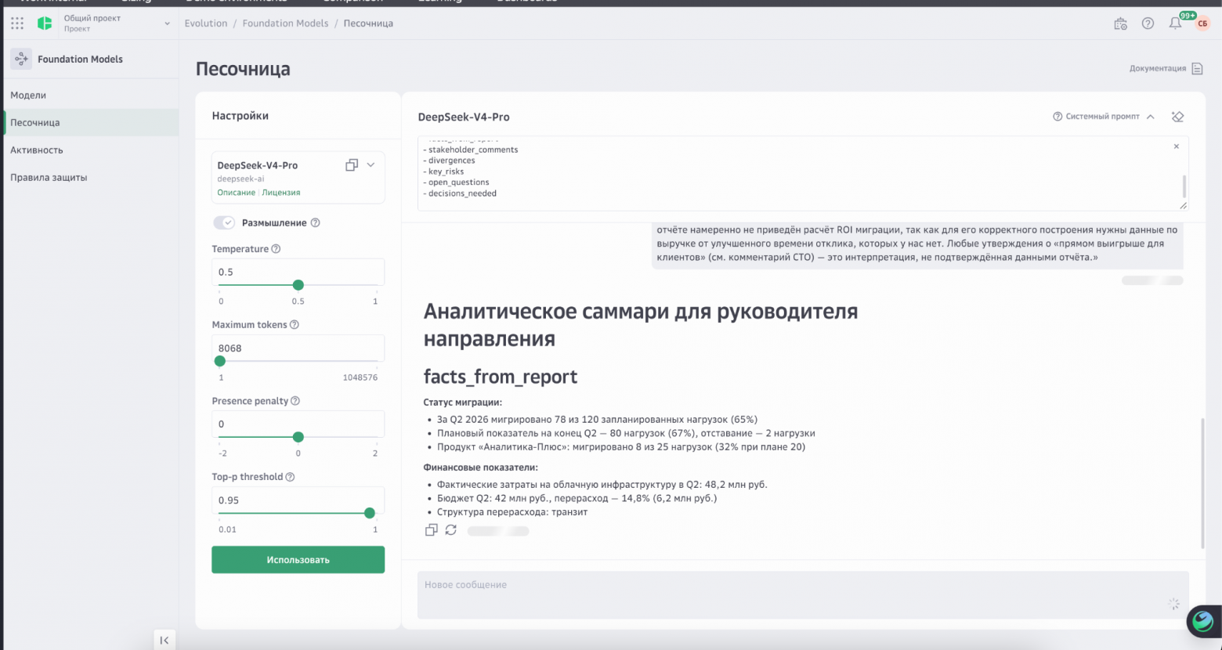
Task: Click the facts_from_report heading
Action: 501,377
